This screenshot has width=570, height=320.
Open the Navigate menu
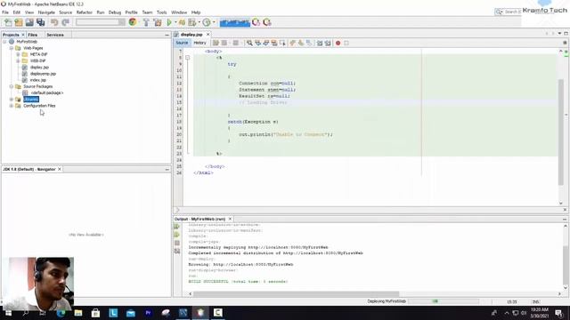(46, 12)
